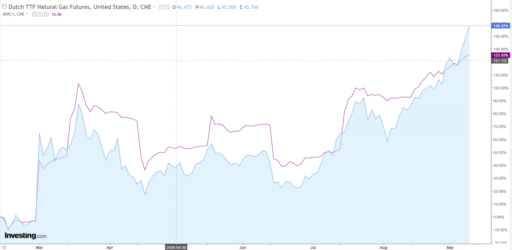512x250 pixels.
Task: Open the JKMC1 series settings gear
Action: pyautogui.click(x=40, y=14)
